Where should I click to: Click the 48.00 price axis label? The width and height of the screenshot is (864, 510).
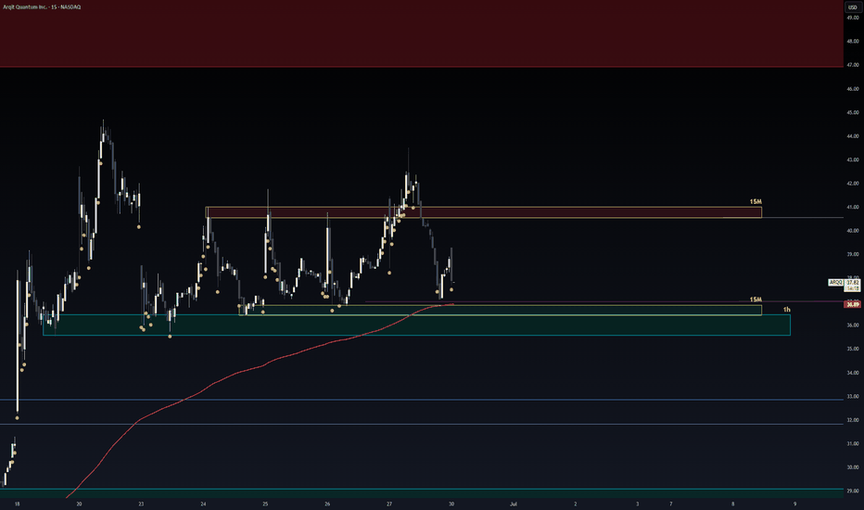point(853,42)
